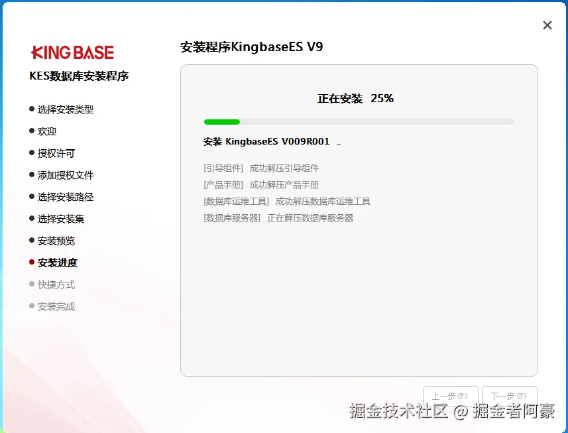568x433 pixels.
Task: Open the 安装预览 step
Action: point(52,241)
